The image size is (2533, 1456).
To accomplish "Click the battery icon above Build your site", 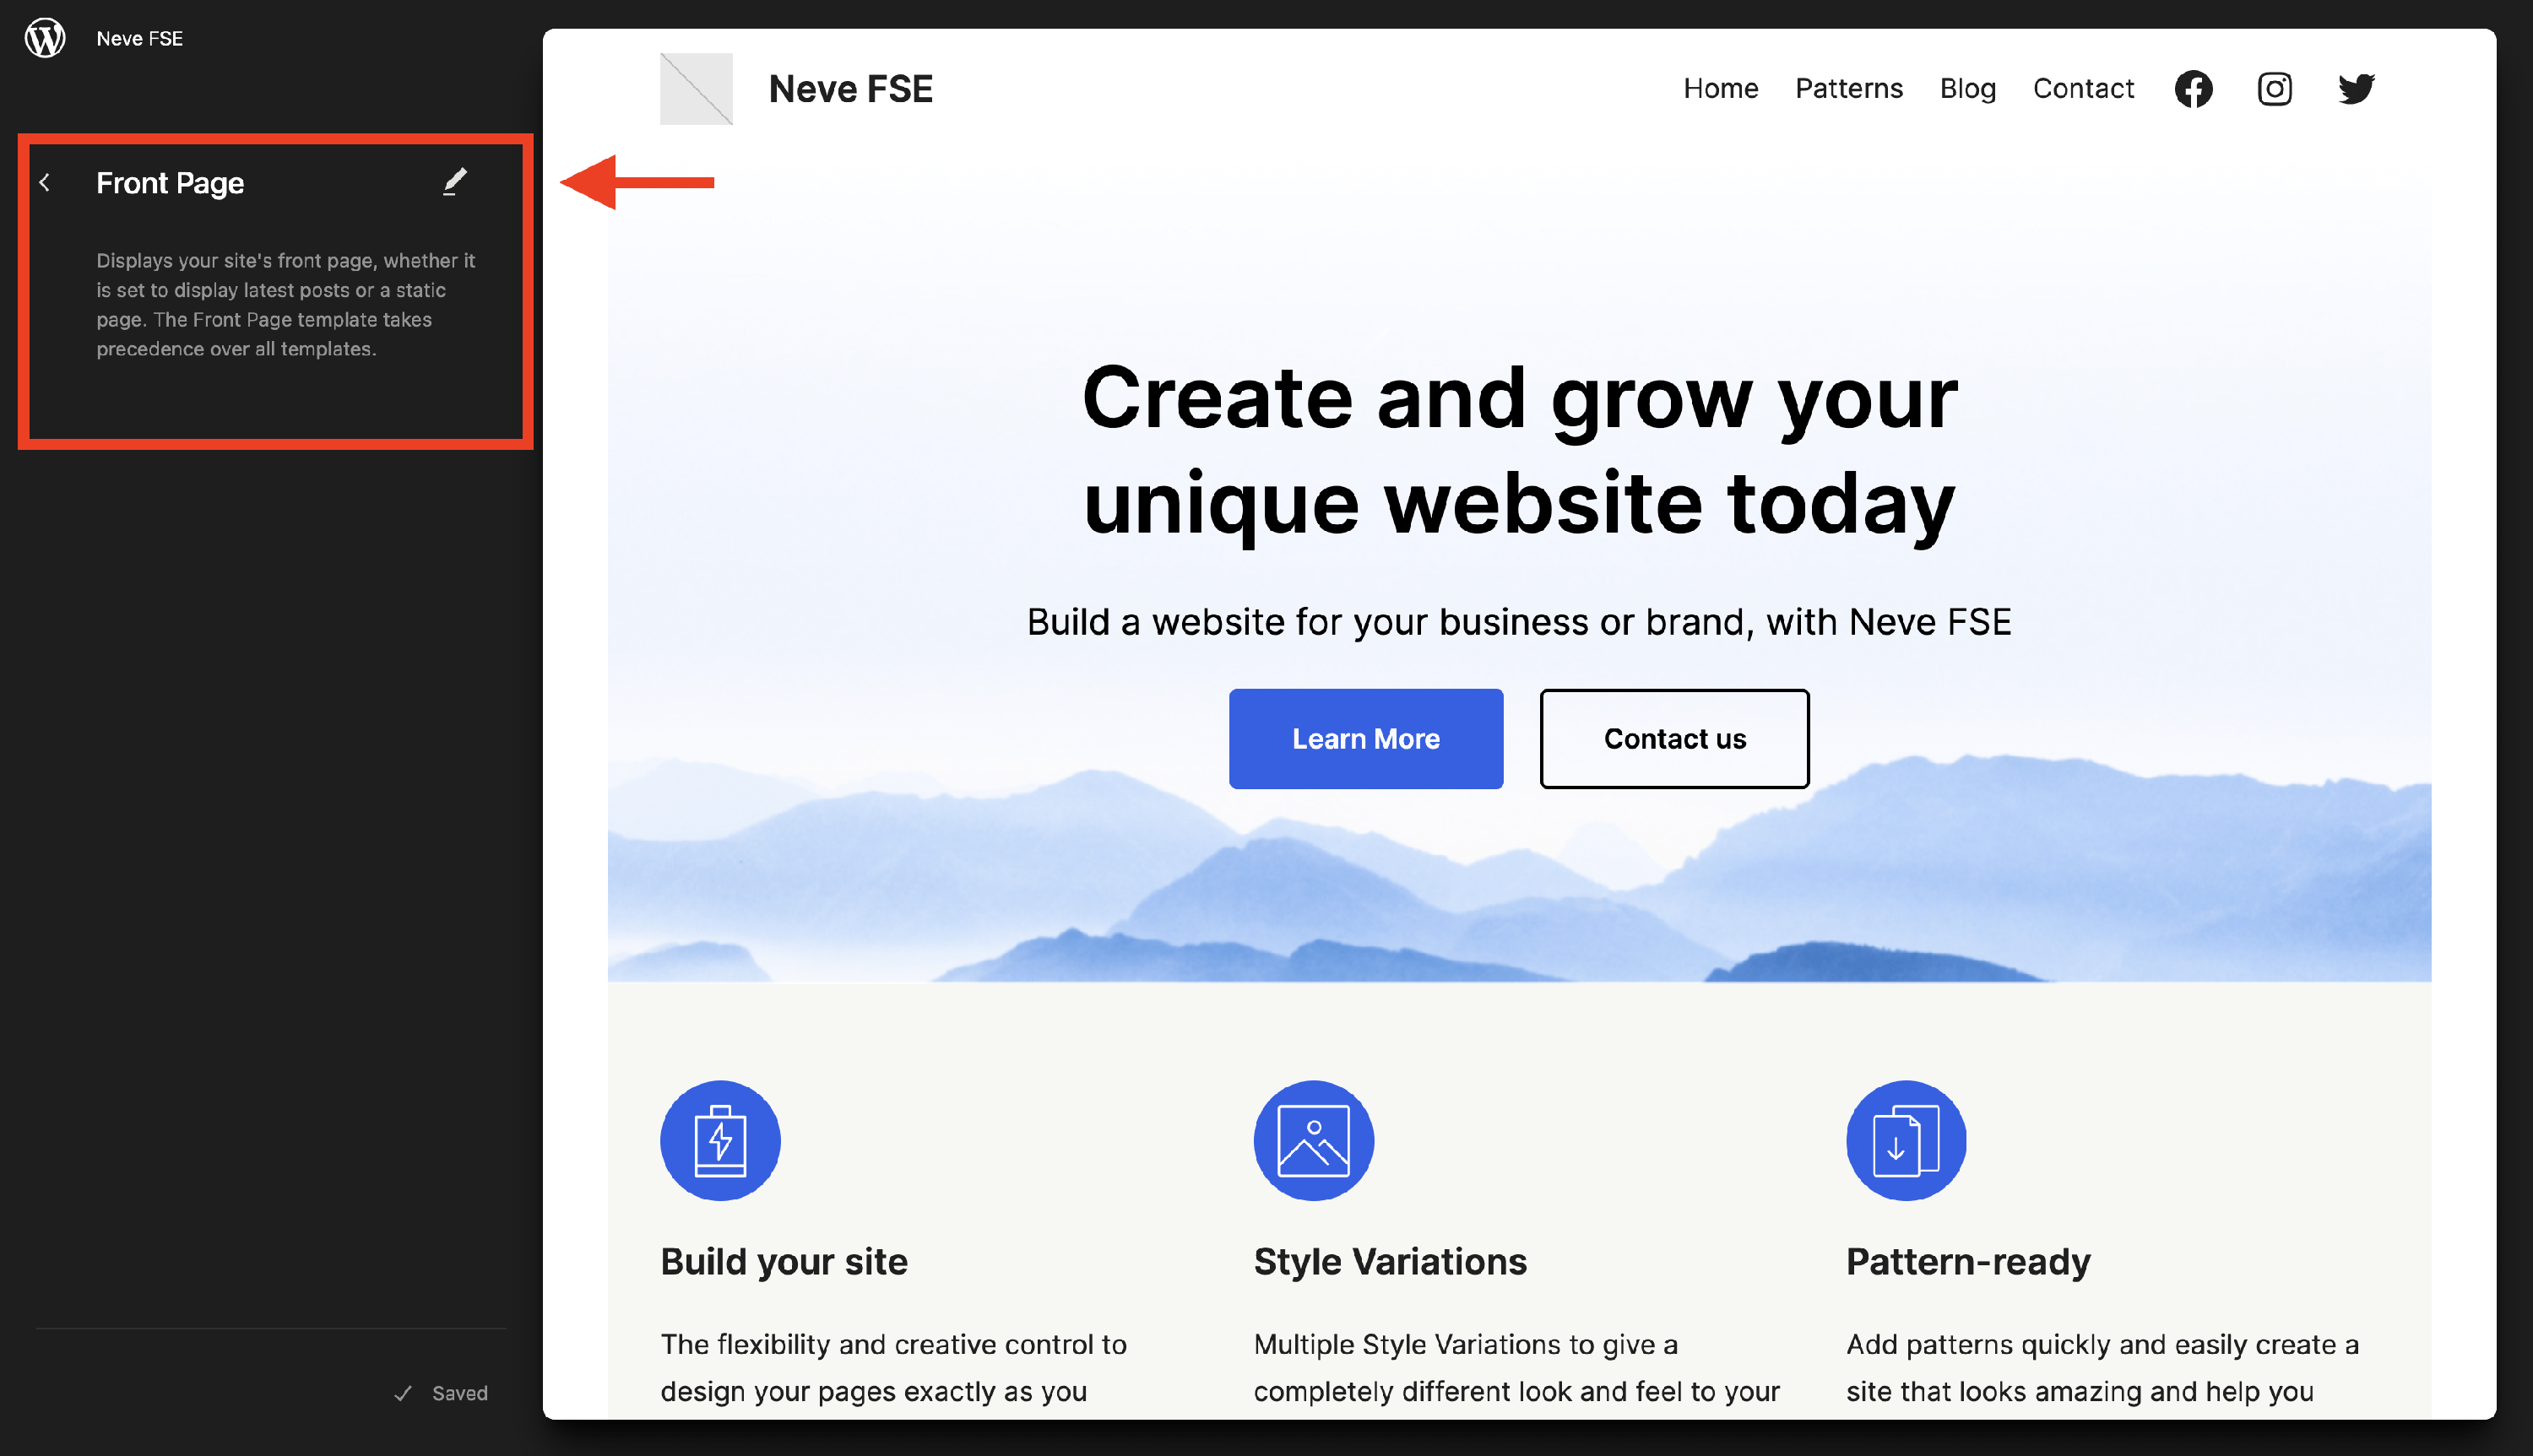I will click(720, 1140).
